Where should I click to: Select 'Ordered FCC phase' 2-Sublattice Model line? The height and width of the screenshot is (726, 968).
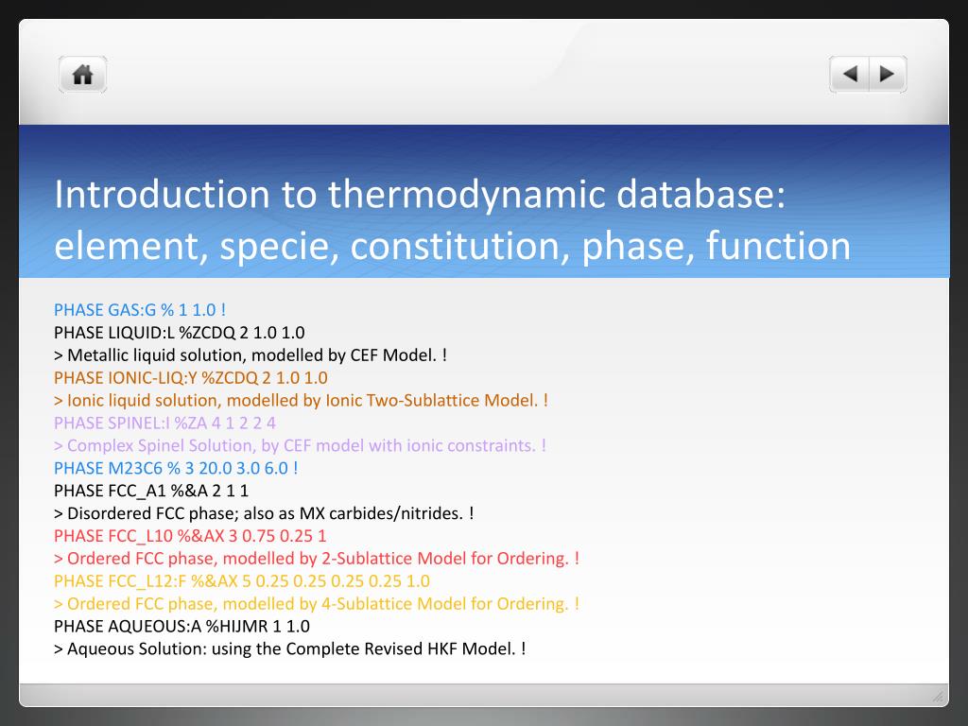pyautogui.click(x=317, y=559)
